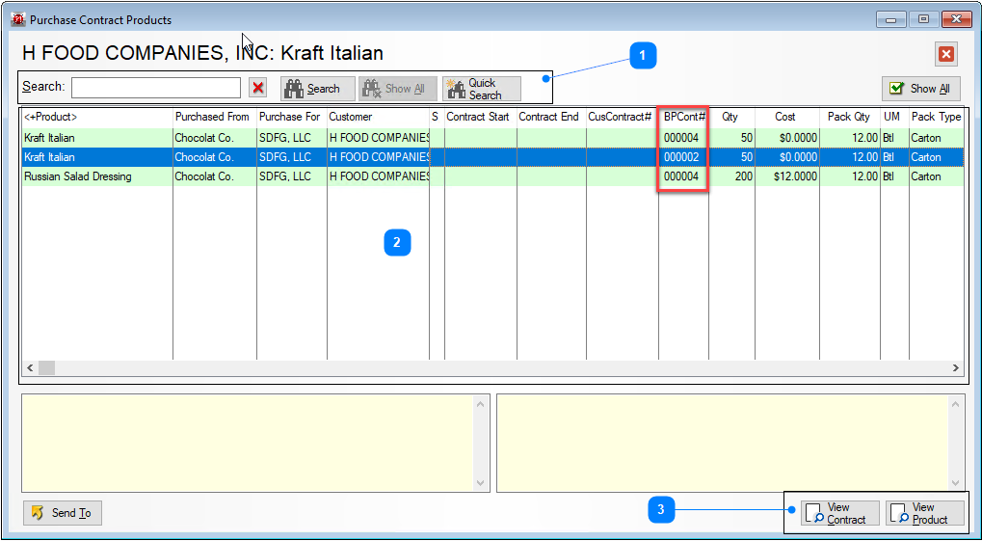Viewport: 982px width, 541px height.
Task: Click the right notes box scroll-up arrow
Action: click(x=956, y=404)
